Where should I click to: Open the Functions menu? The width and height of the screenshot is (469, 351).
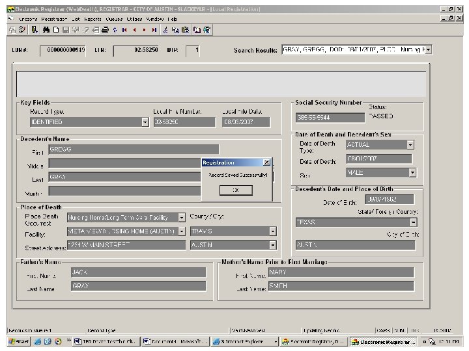[x=28, y=19]
